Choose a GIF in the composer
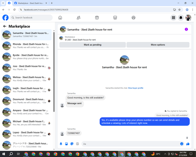 78,144
